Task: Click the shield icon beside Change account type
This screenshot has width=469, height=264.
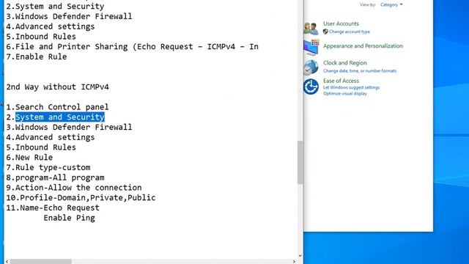Action: pos(325,32)
